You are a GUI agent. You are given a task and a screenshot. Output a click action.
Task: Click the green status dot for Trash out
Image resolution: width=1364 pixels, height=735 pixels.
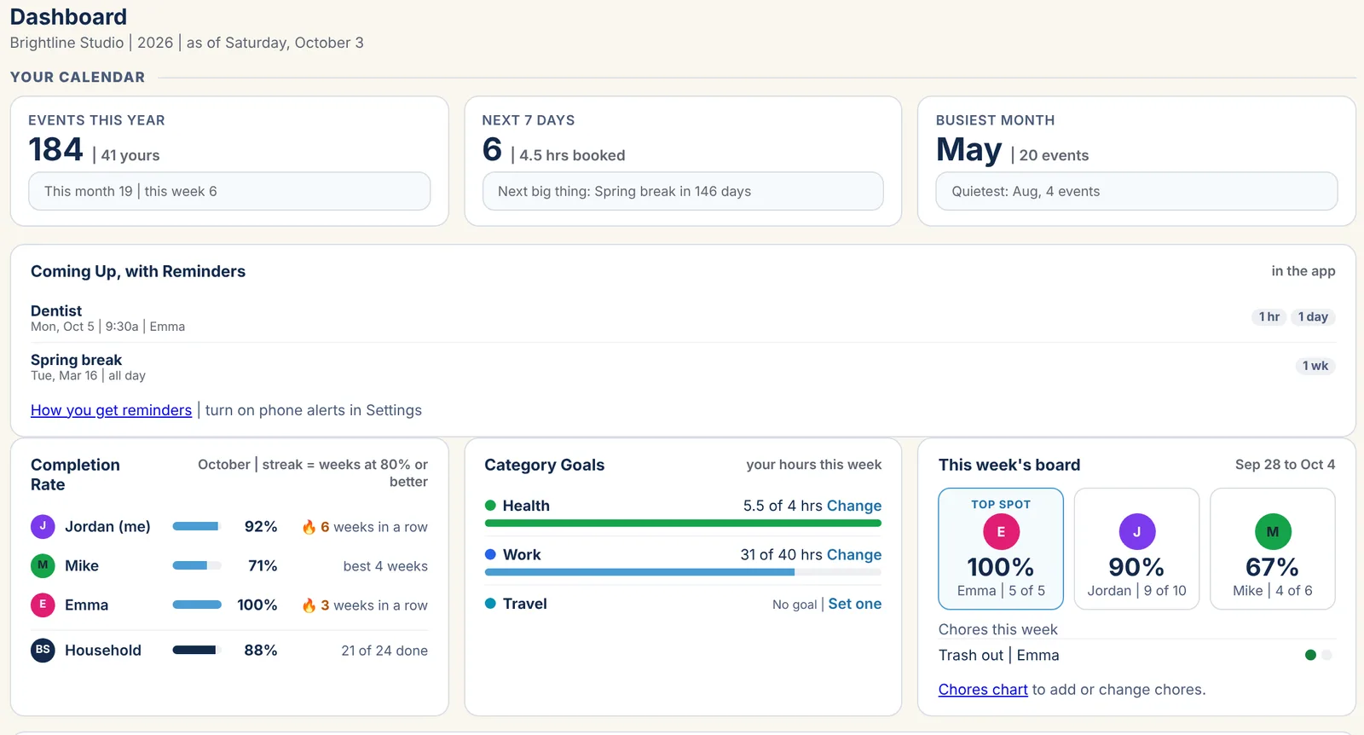click(x=1310, y=655)
